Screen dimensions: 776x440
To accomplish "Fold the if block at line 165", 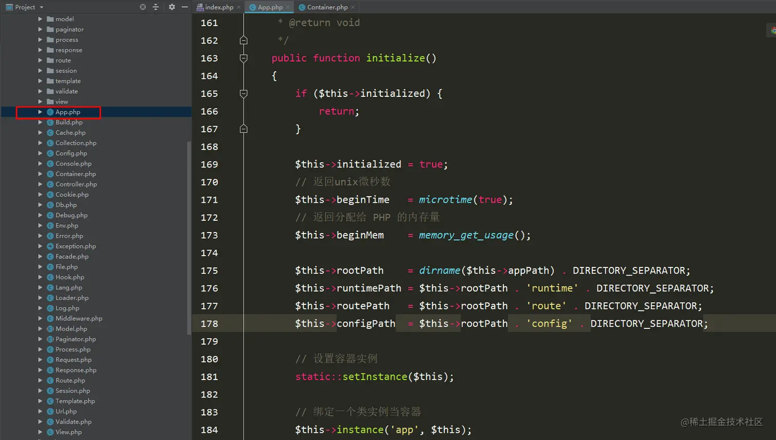I will point(244,94).
